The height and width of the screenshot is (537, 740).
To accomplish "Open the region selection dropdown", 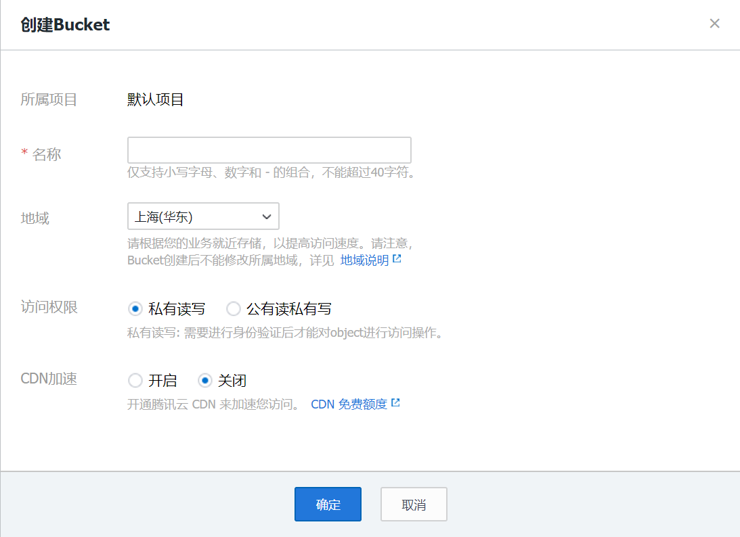I will 203,216.
